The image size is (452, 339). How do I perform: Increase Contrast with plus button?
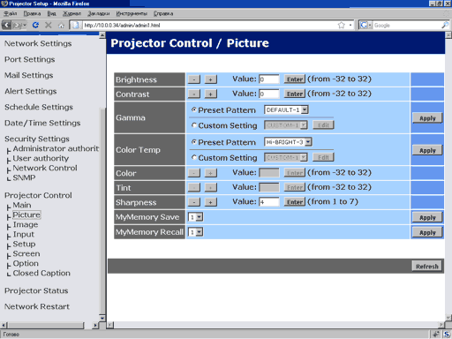coord(211,94)
